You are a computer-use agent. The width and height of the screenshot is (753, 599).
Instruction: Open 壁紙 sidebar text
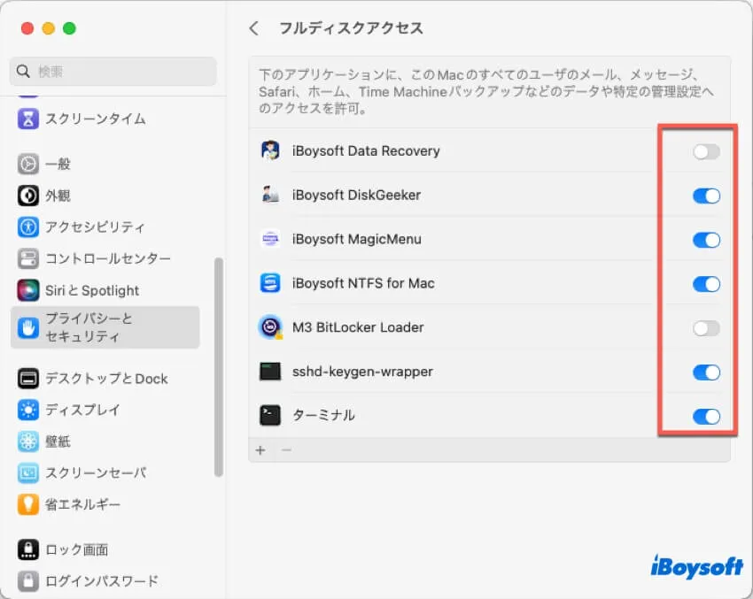coord(58,442)
